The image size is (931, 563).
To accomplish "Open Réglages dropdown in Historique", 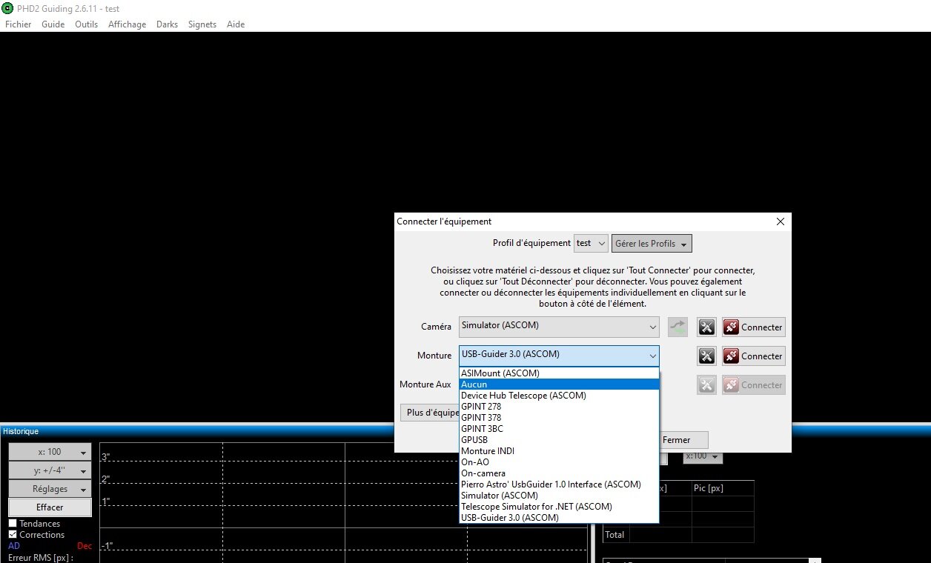I will click(x=50, y=489).
